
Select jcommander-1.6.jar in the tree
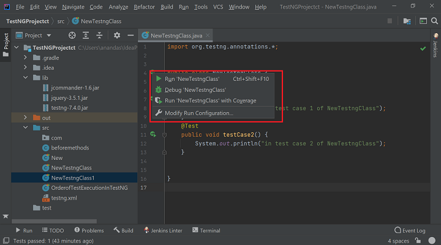(x=75, y=88)
